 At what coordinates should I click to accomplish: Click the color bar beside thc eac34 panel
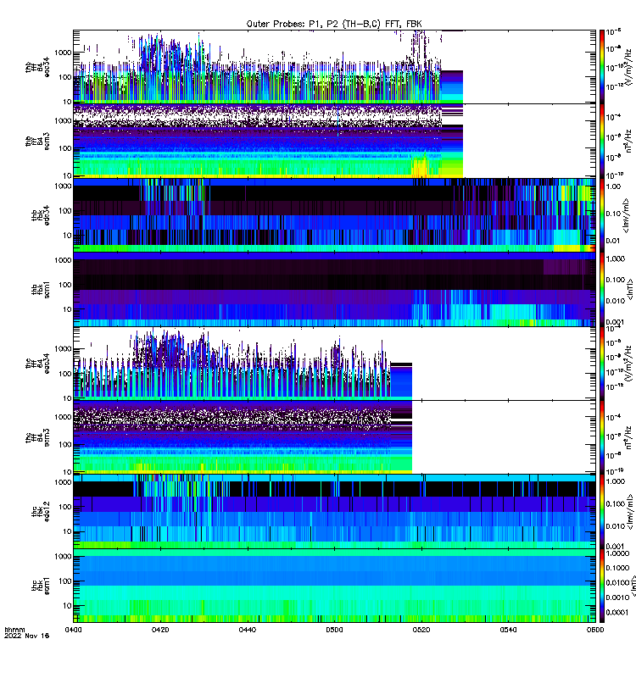602,364
